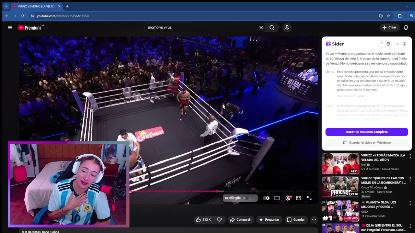Image resolution: width=415 pixels, height=233 pixels.
Task: Enter fullscreen mode
Action: click(x=309, y=198)
